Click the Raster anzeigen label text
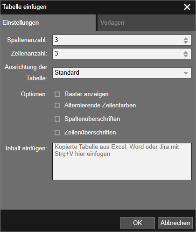Image resolution: width=196 pixels, height=232 pixels. pos(86,94)
